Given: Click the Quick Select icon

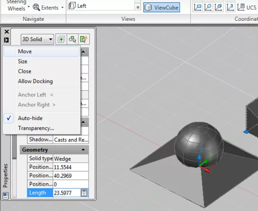Looking at the screenshot, I should click(x=84, y=39).
